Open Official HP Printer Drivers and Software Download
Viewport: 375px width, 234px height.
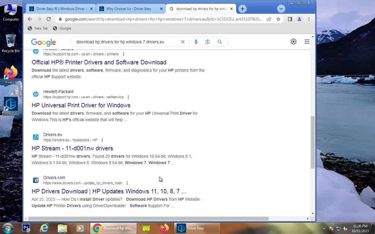click(99, 62)
